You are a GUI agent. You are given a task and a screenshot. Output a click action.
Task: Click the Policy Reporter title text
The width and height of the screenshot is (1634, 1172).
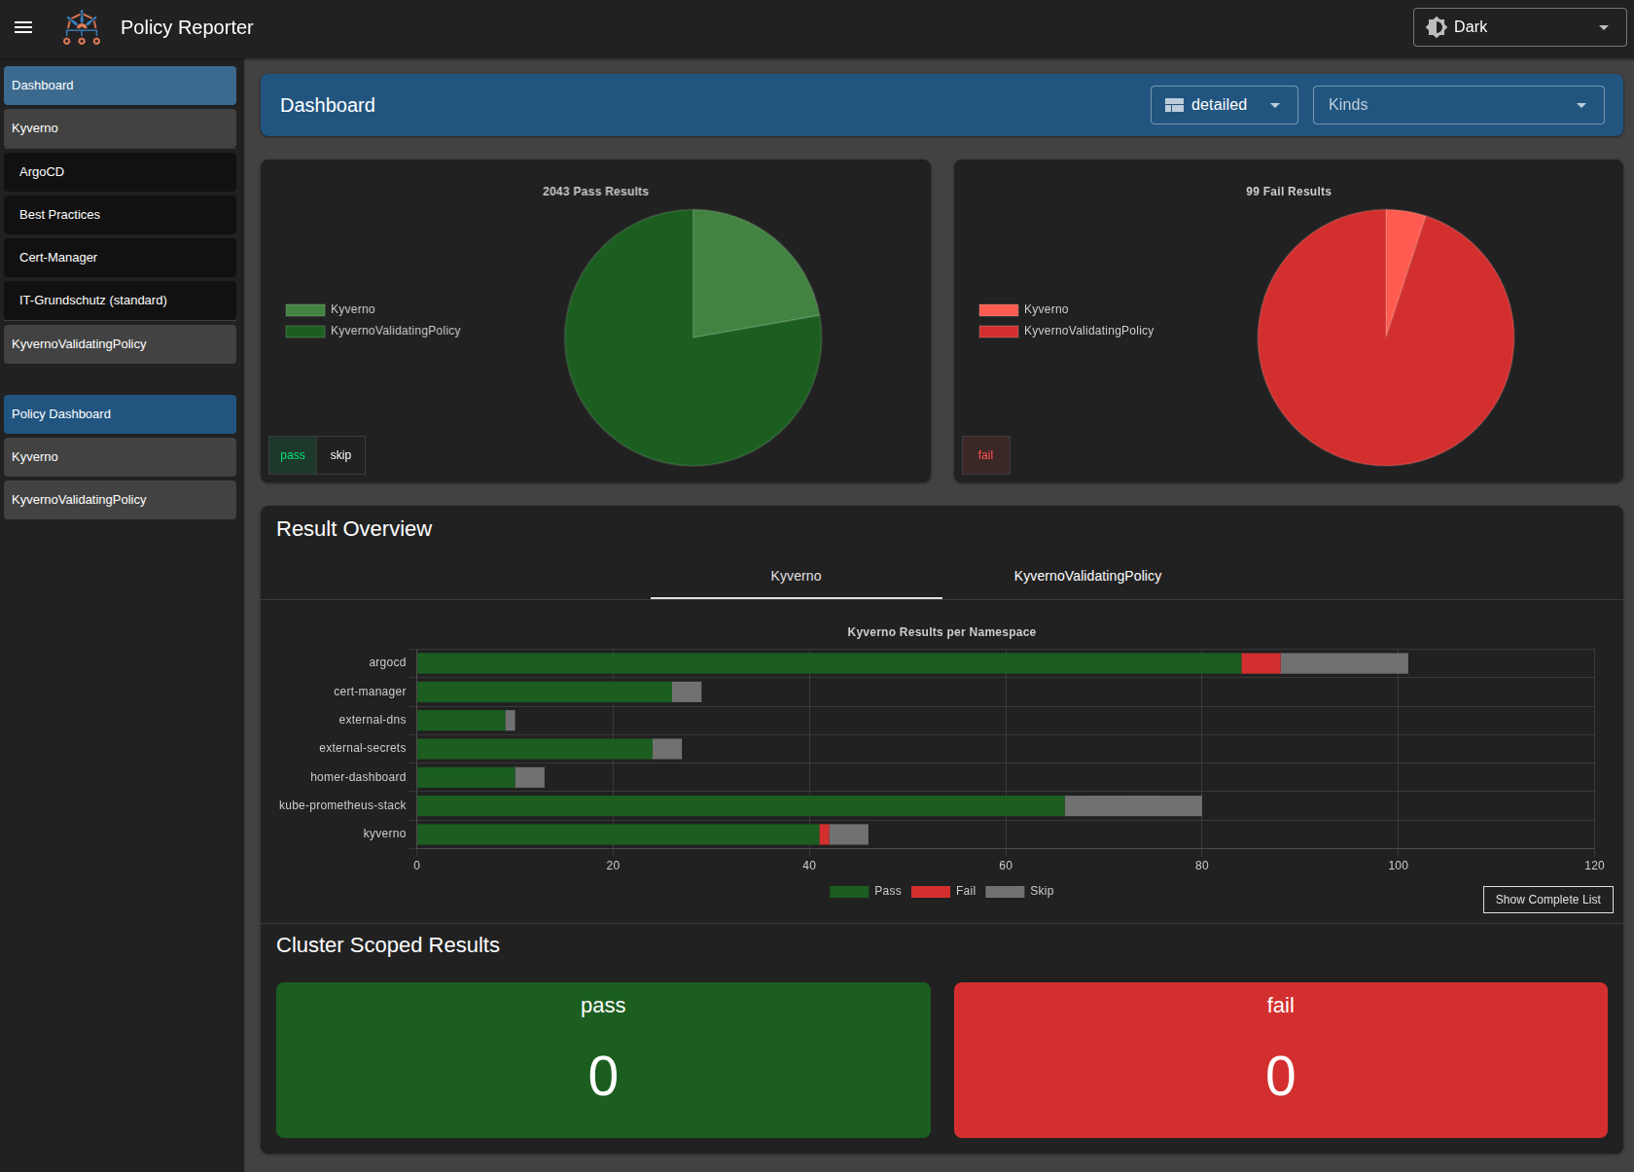point(187,27)
